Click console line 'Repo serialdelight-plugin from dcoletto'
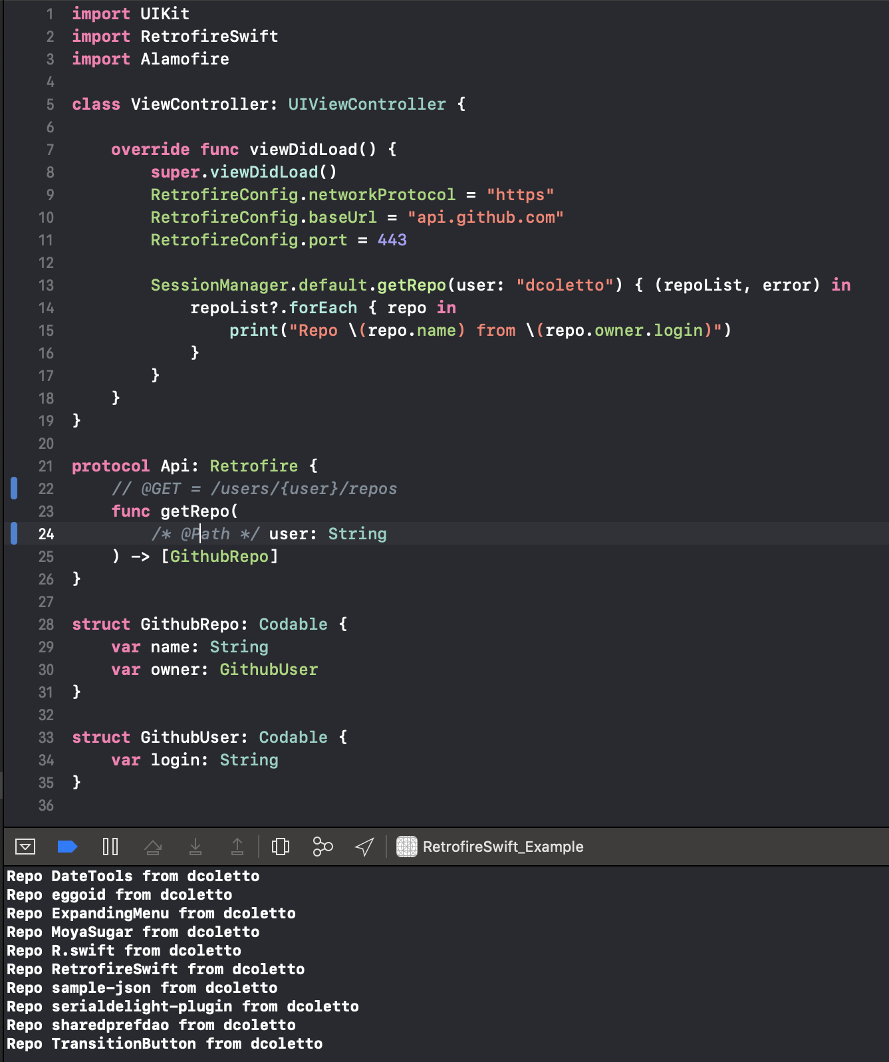This screenshot has height=1062, width=889. (x=183, y=1006)
